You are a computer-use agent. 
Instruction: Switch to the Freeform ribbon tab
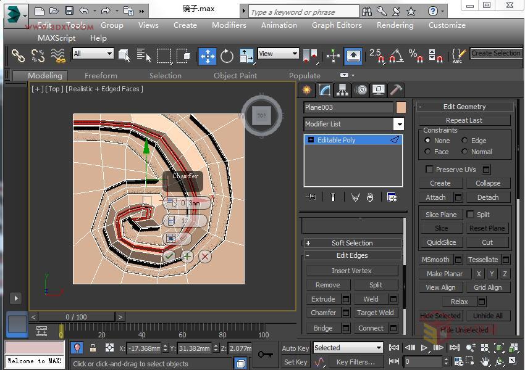pos(101,75)
